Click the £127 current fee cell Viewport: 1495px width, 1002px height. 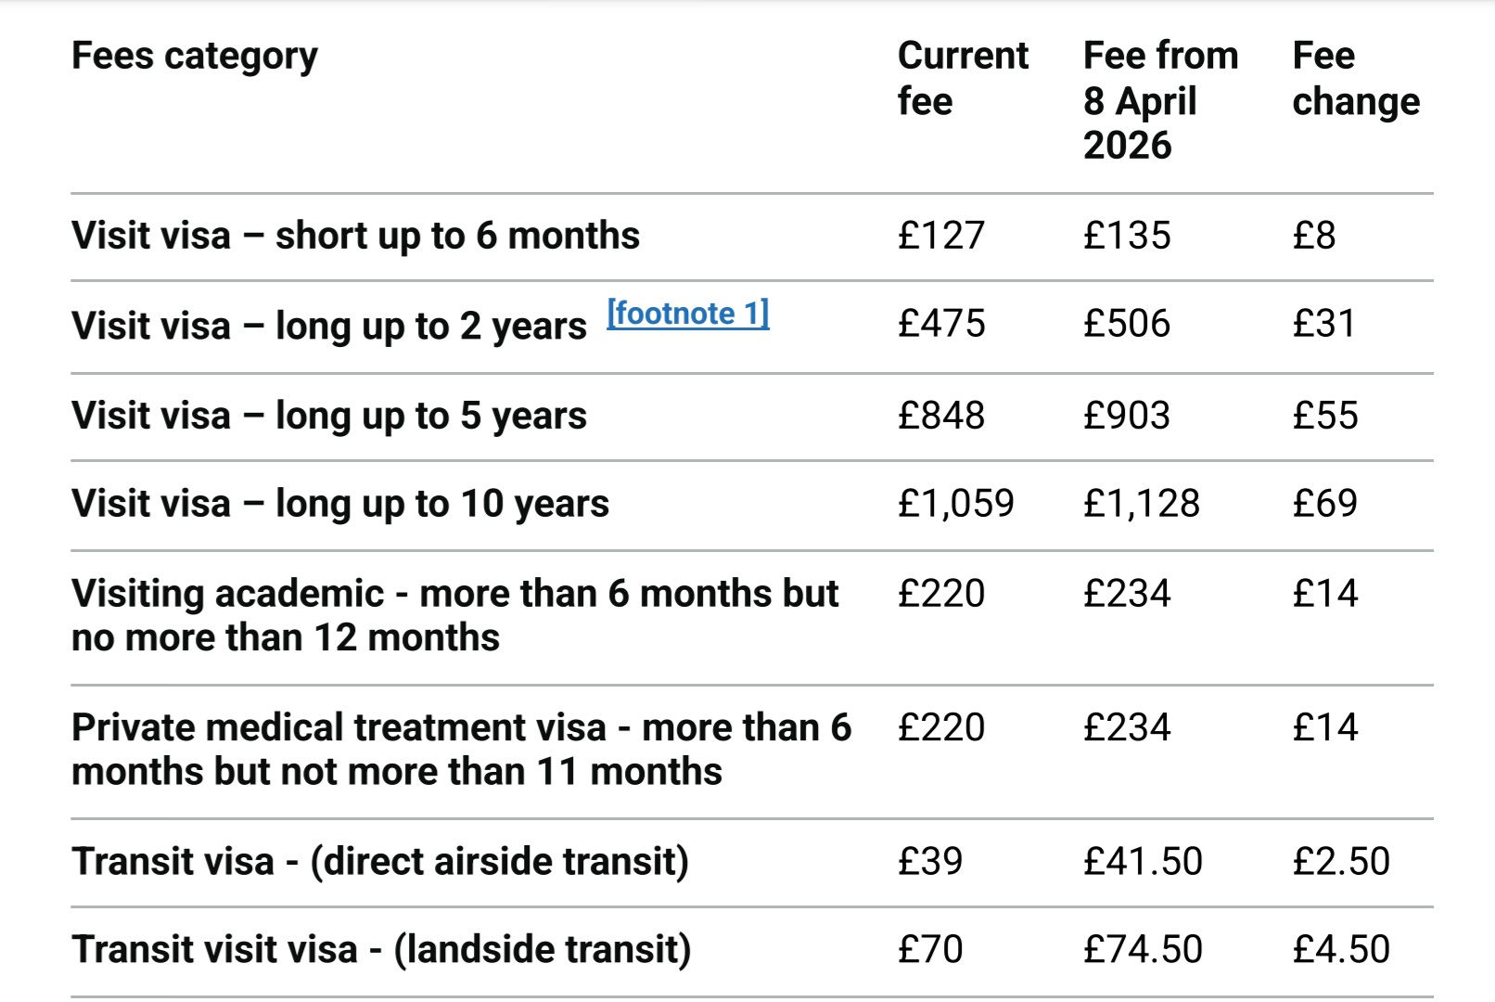pyautogui.click(x=940, y=236)
